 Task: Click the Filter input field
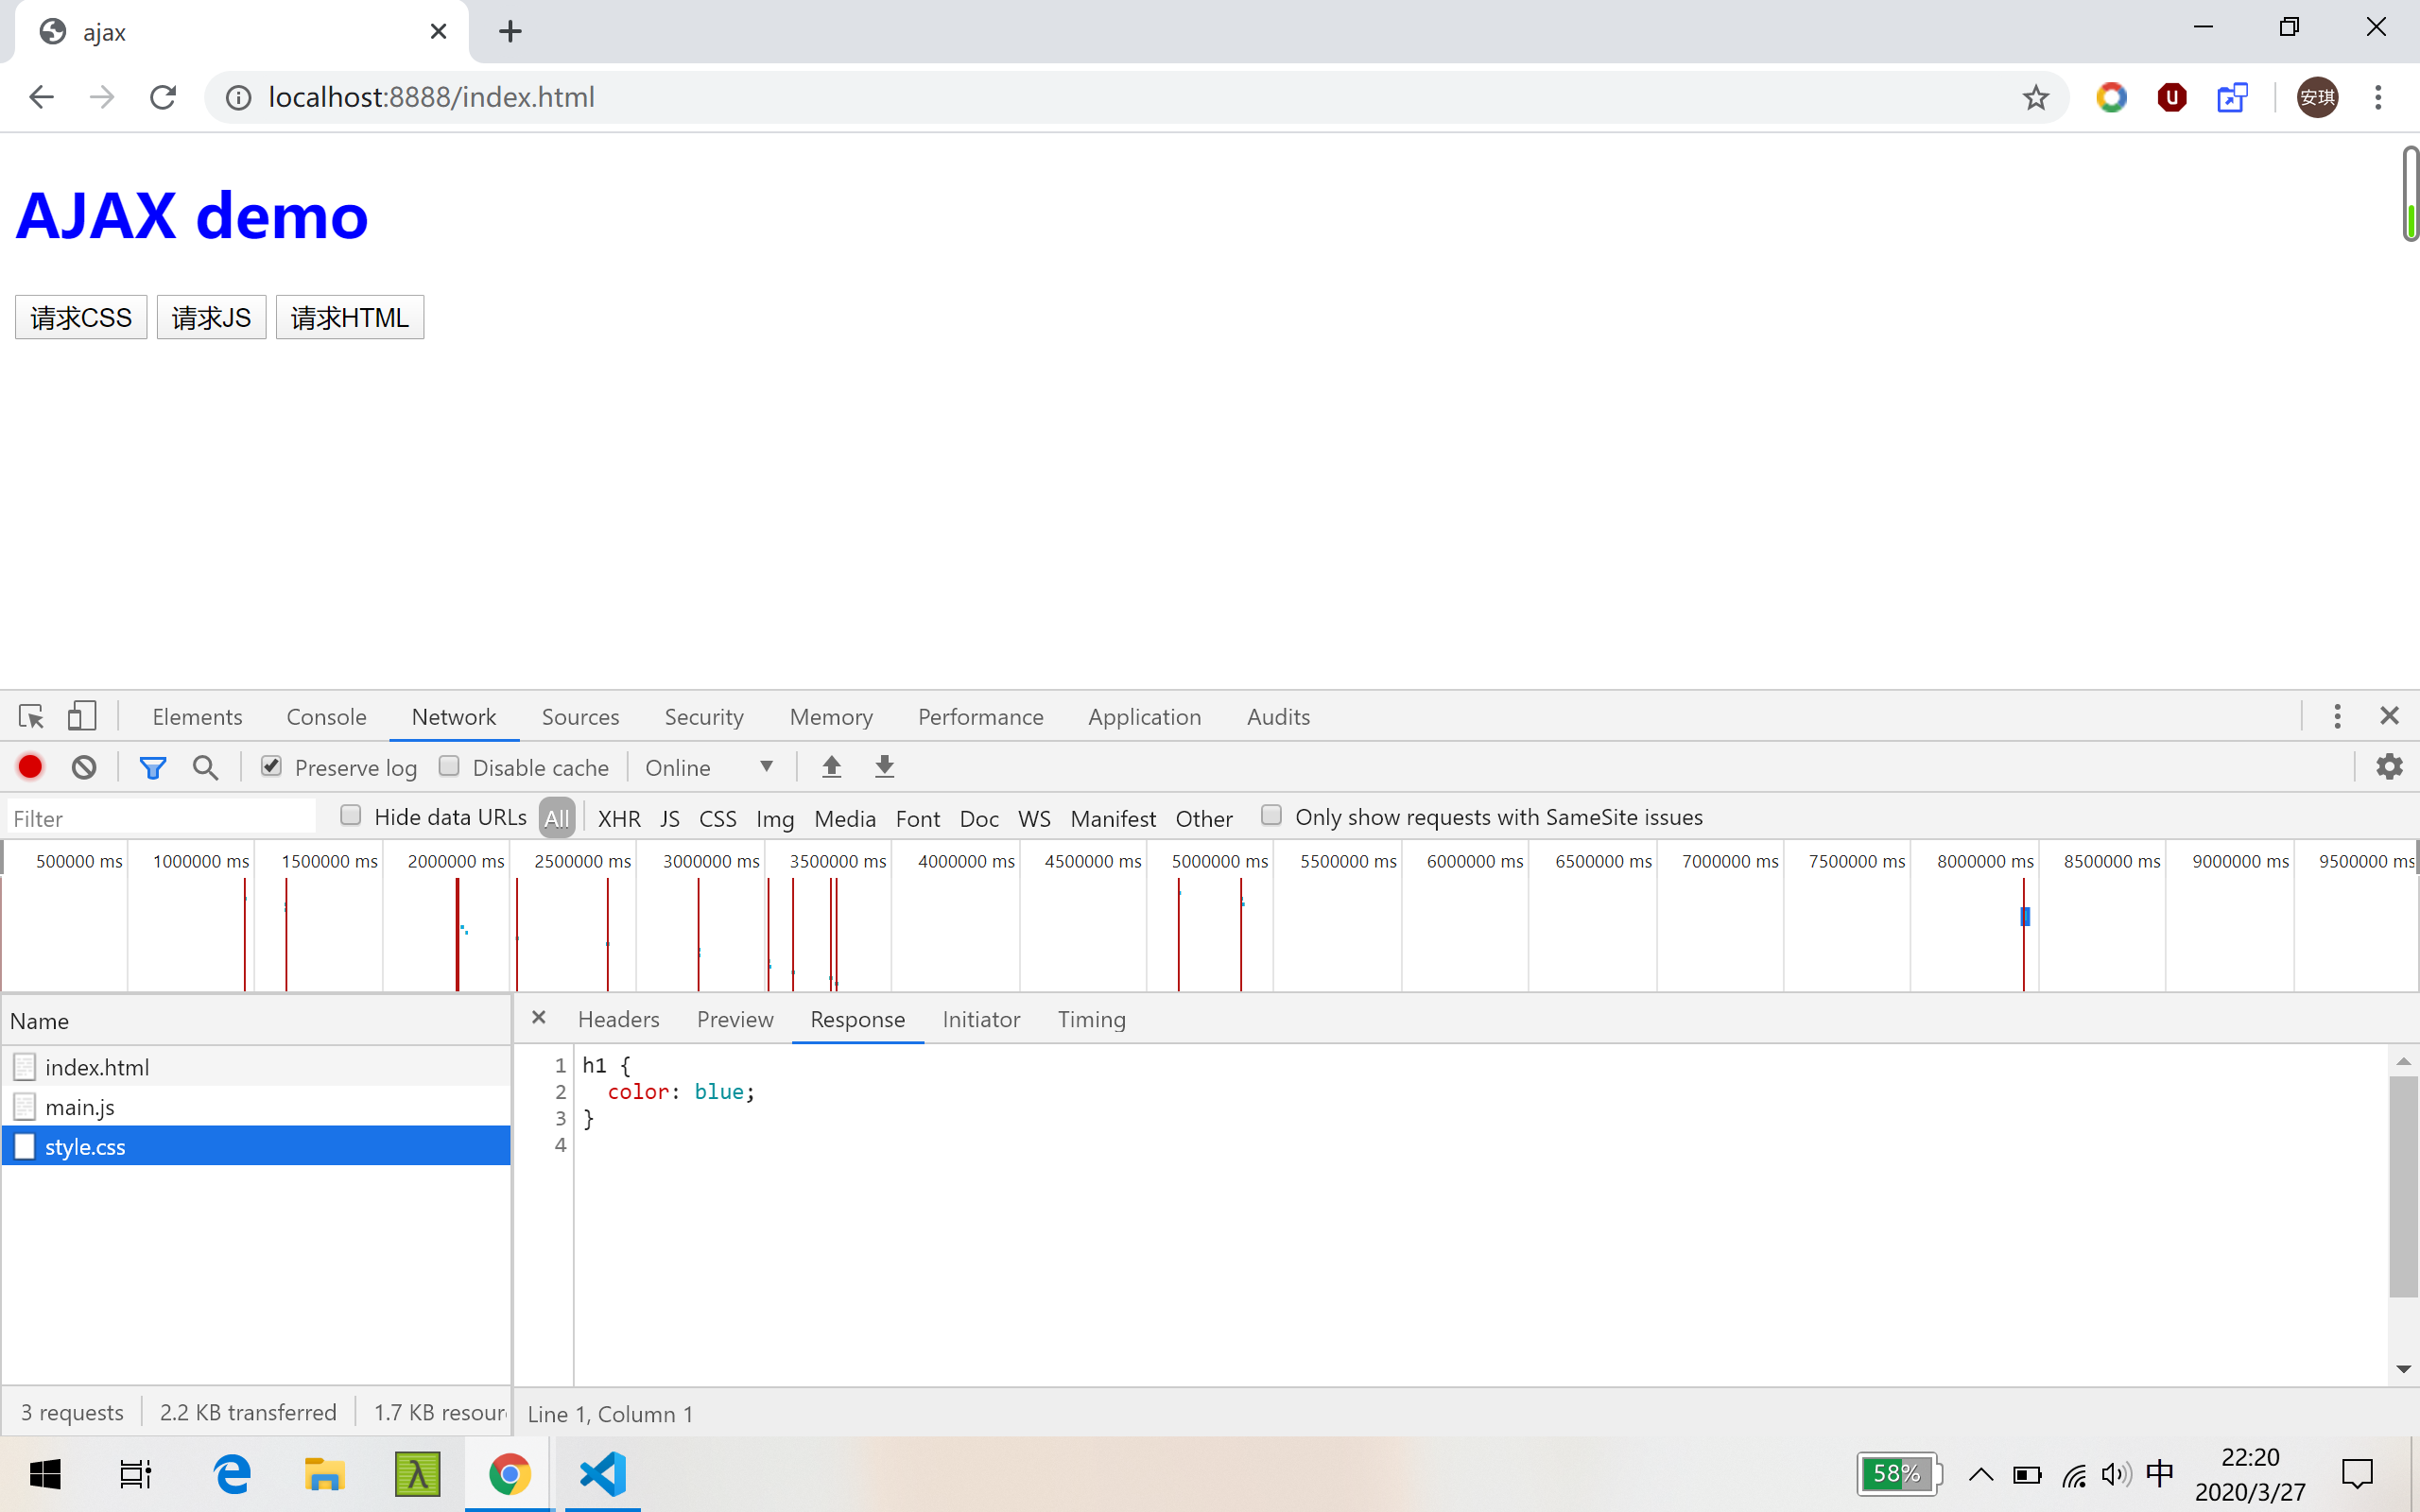[160, 818]
